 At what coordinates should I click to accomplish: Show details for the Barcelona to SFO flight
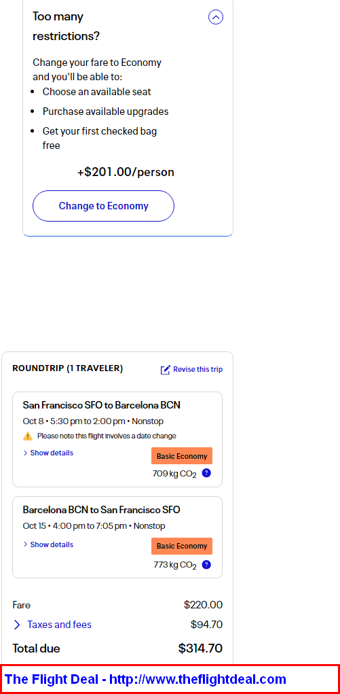pos(48,544)
